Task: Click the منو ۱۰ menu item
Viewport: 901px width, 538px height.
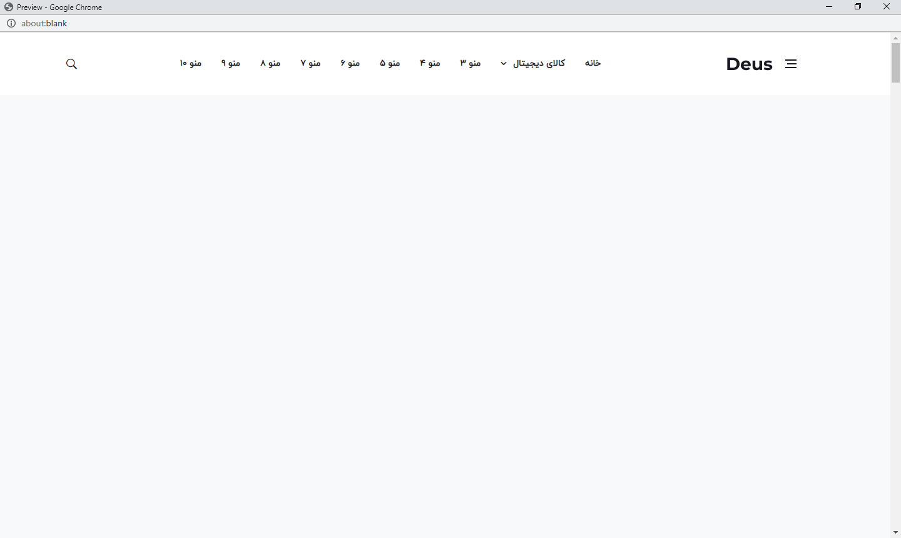Action: 191,63
